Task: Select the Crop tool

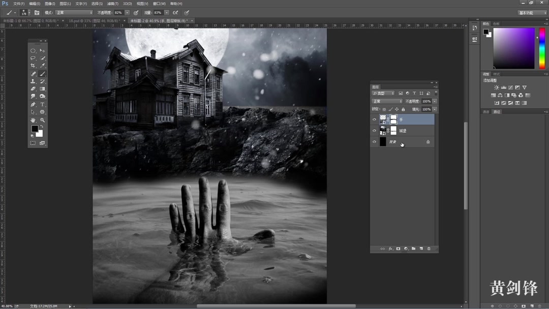Action: [x=33, y=65]
